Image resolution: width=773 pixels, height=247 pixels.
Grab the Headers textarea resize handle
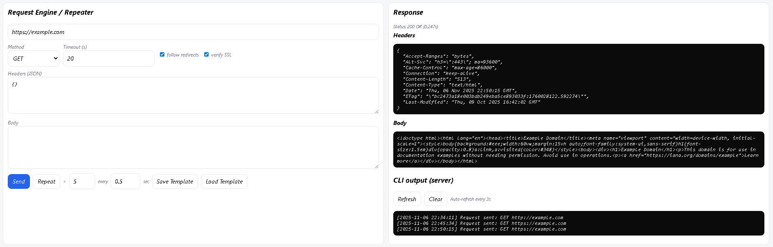click(376, 111)
